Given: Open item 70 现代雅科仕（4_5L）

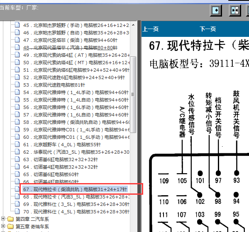Looking at the screenshot, I should pos(76,212).
